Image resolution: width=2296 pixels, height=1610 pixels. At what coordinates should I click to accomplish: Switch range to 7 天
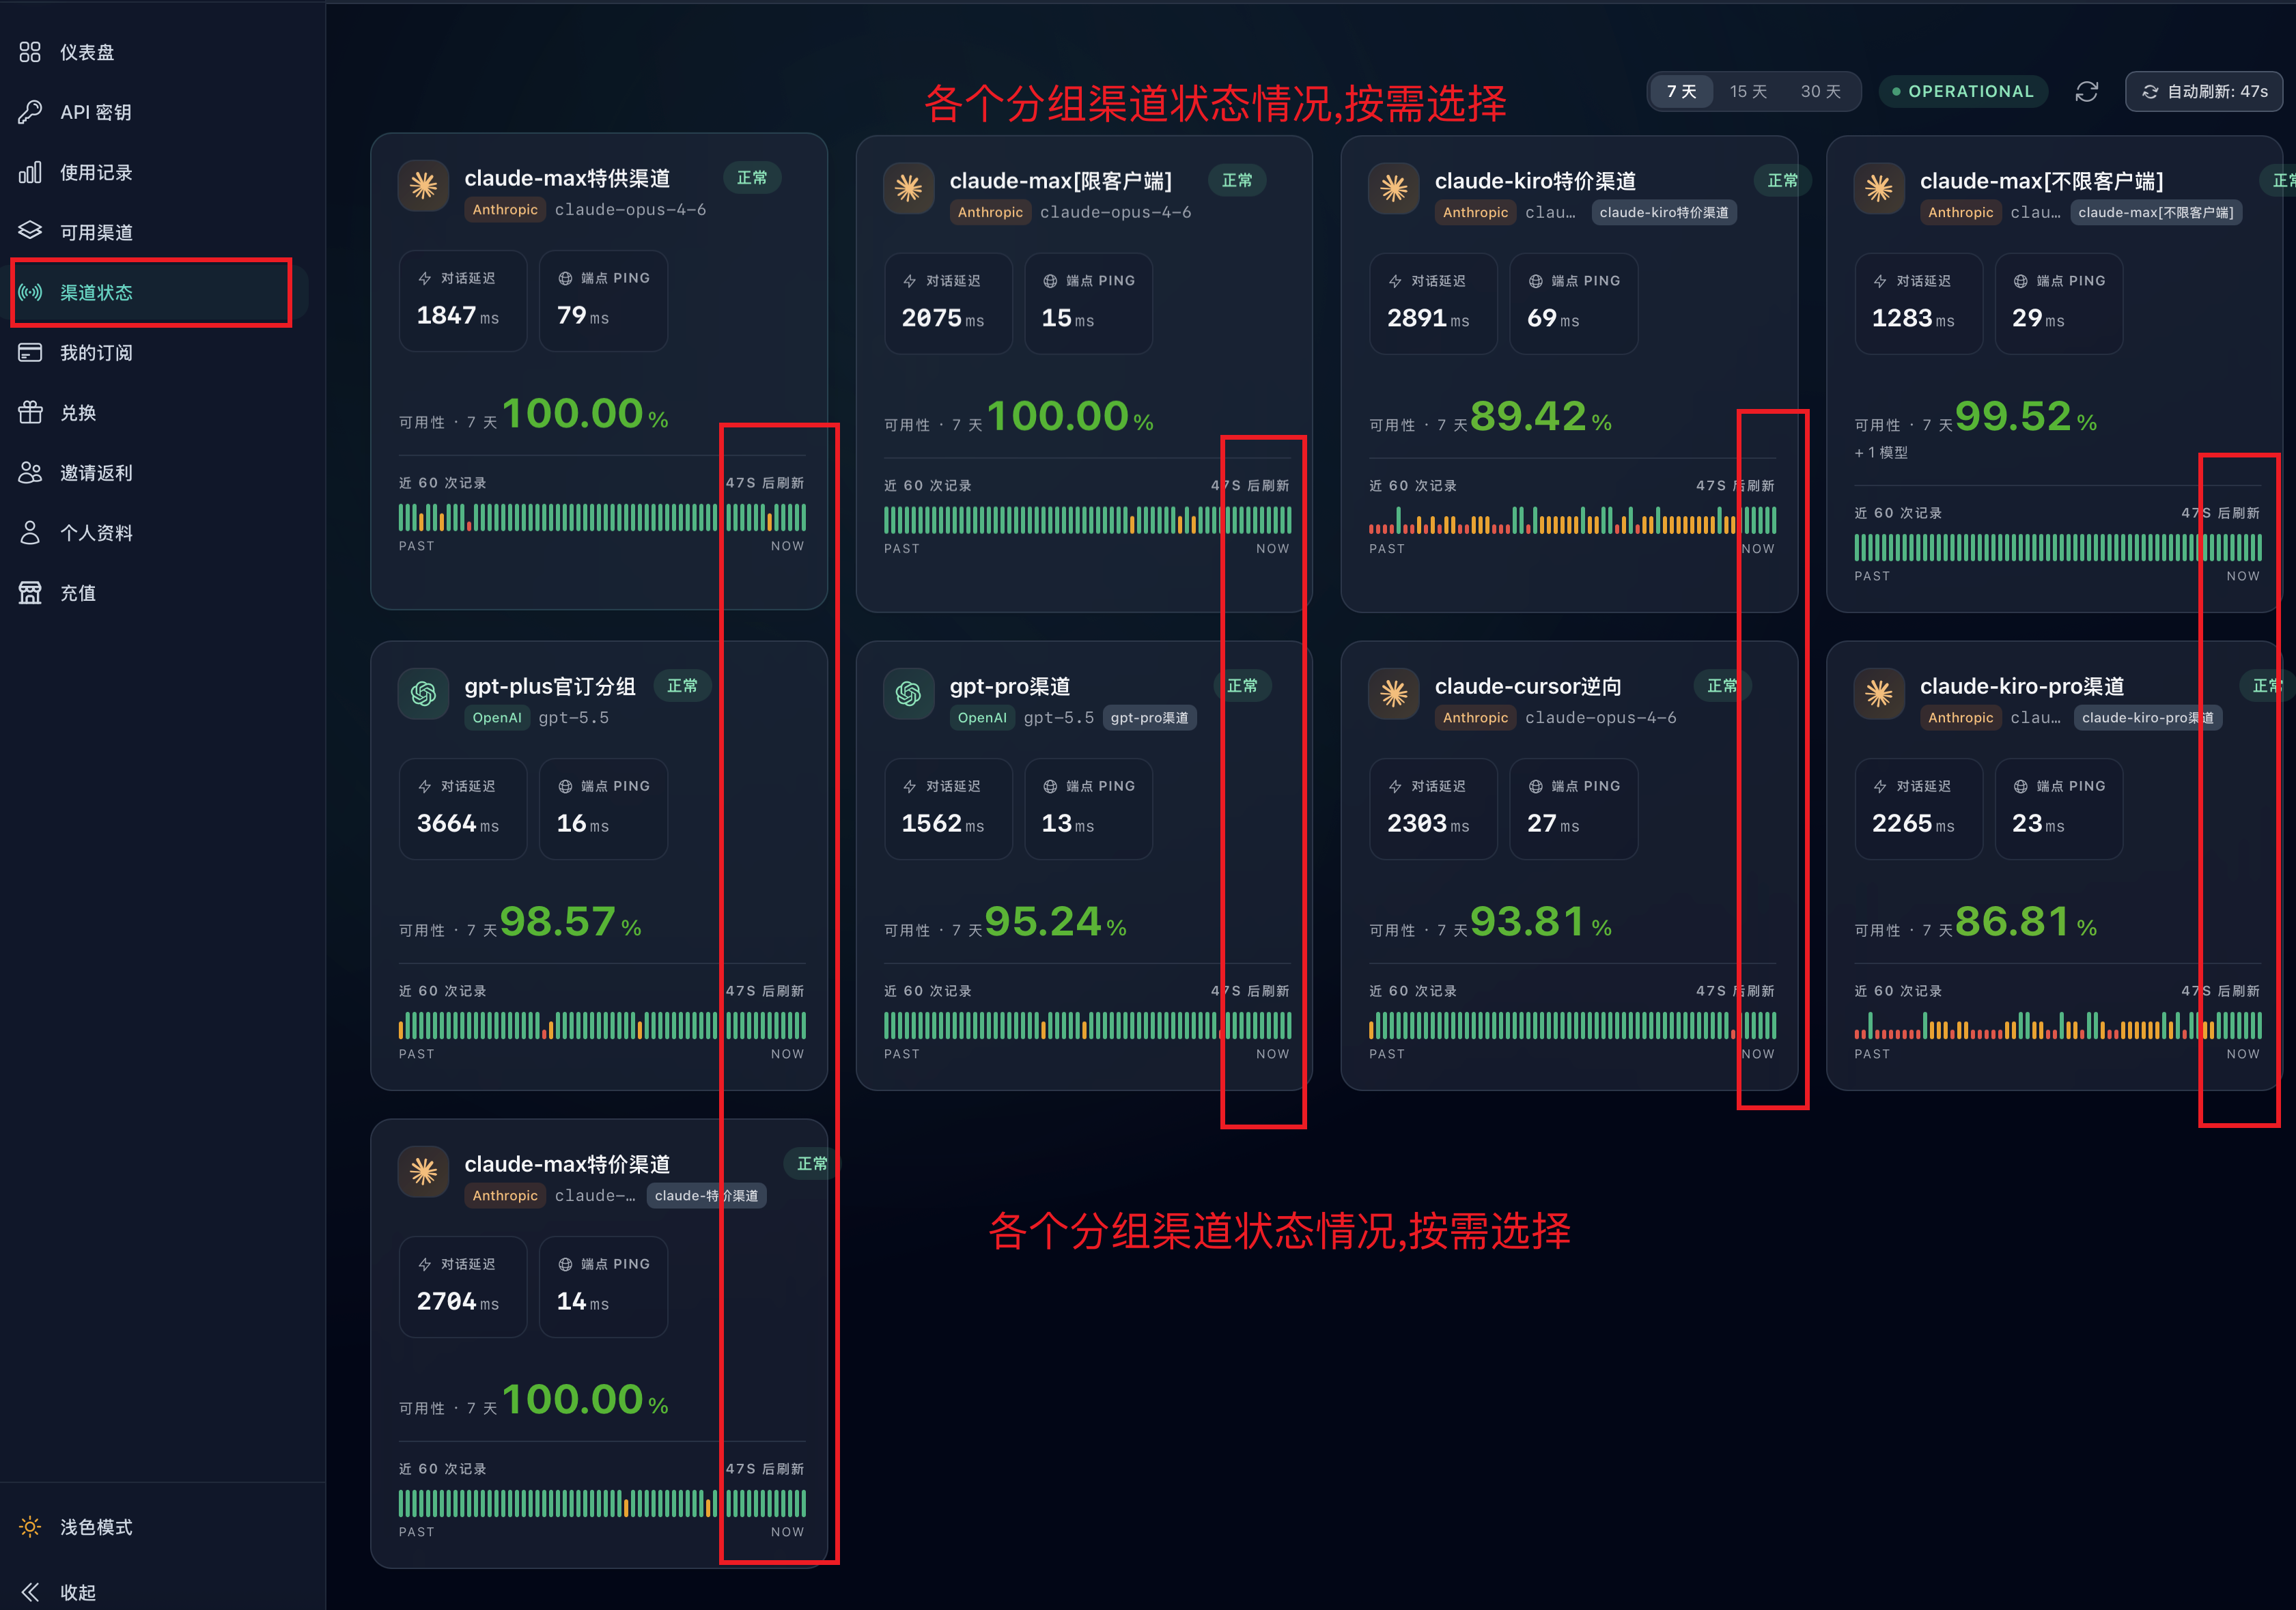1681,91
